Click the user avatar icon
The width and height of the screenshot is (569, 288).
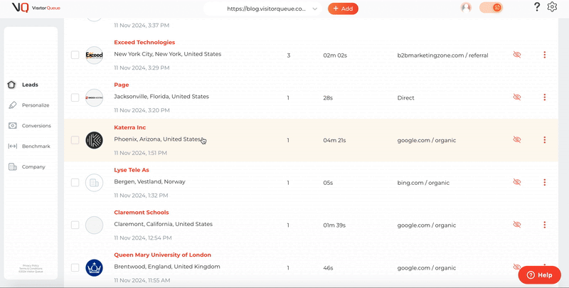click(466, 8)
